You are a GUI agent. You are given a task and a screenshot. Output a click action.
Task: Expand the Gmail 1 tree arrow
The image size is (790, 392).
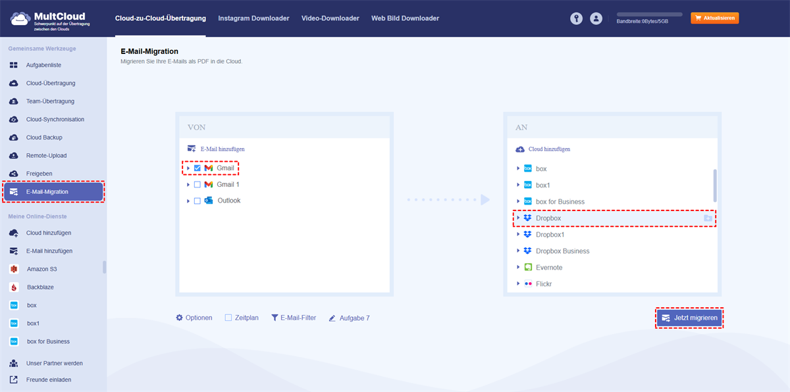[189, 184]
